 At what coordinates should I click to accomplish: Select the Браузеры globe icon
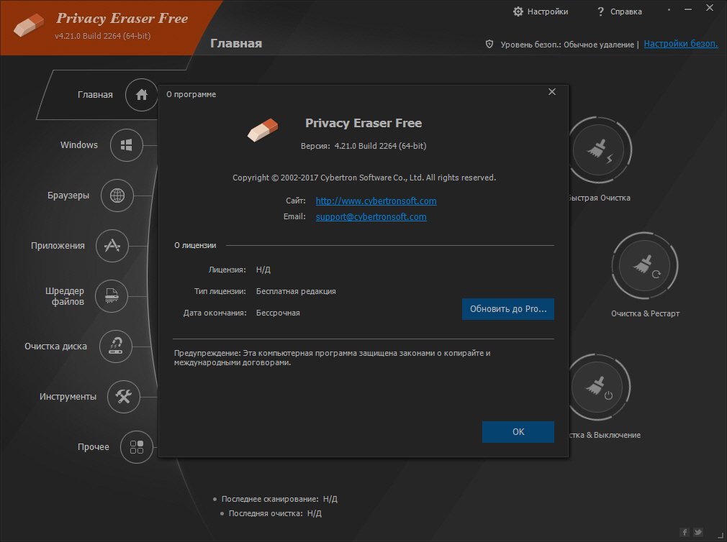(x=117, y=196)
